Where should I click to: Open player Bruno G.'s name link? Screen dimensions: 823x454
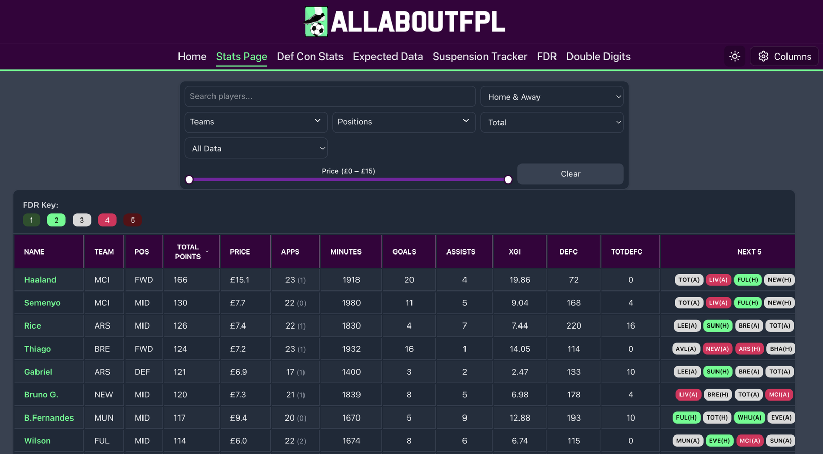41,395
